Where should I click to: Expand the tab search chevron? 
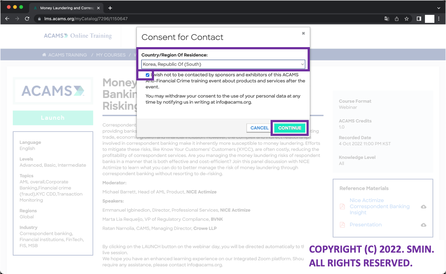pos(439,8)
